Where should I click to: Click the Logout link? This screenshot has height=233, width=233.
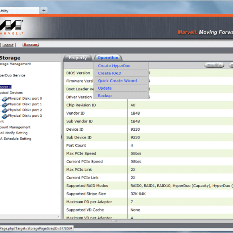(x=8, y=45)
